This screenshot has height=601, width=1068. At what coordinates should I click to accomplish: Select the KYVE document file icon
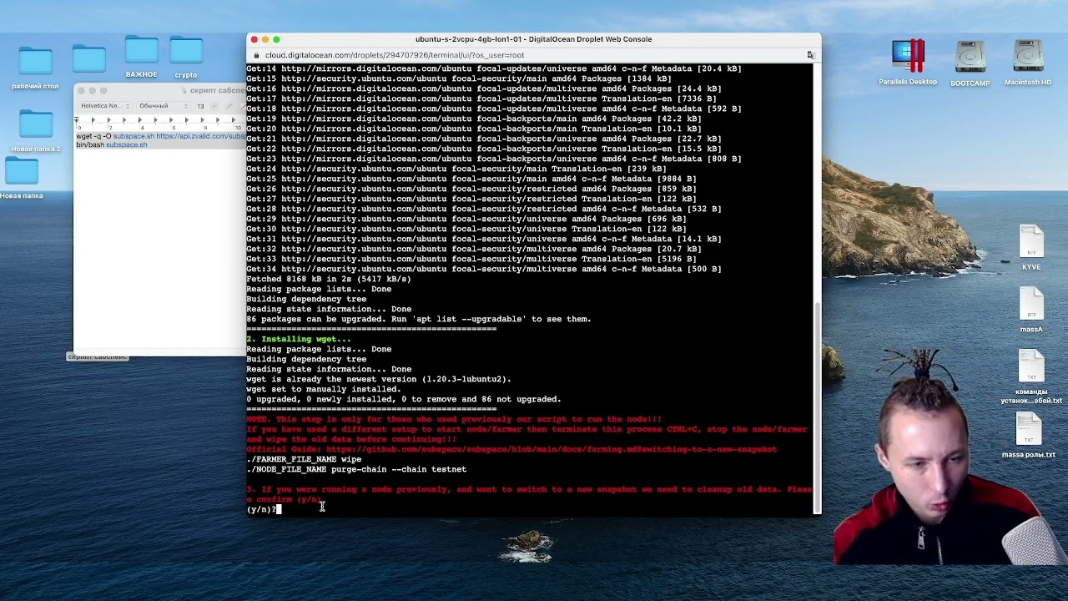[1031, 243]
